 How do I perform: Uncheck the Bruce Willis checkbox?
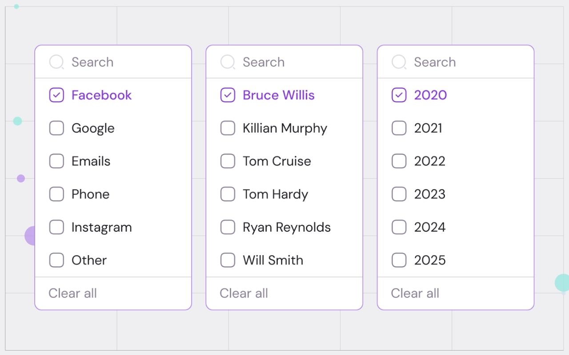point(228,95)
